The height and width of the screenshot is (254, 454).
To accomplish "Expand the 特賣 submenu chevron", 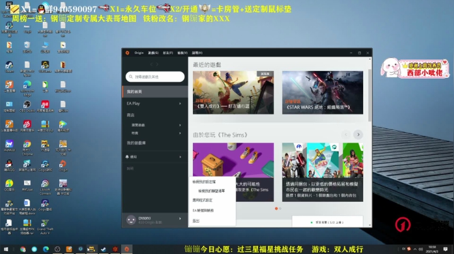I will (x=180, y=133).
